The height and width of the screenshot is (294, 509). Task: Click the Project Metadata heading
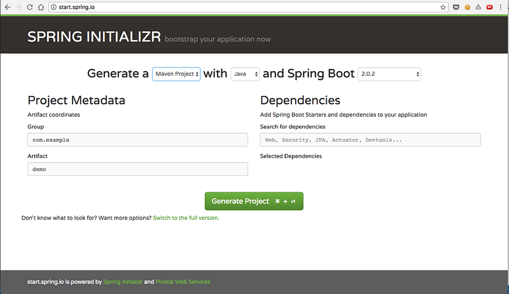(x=76, y=100)
